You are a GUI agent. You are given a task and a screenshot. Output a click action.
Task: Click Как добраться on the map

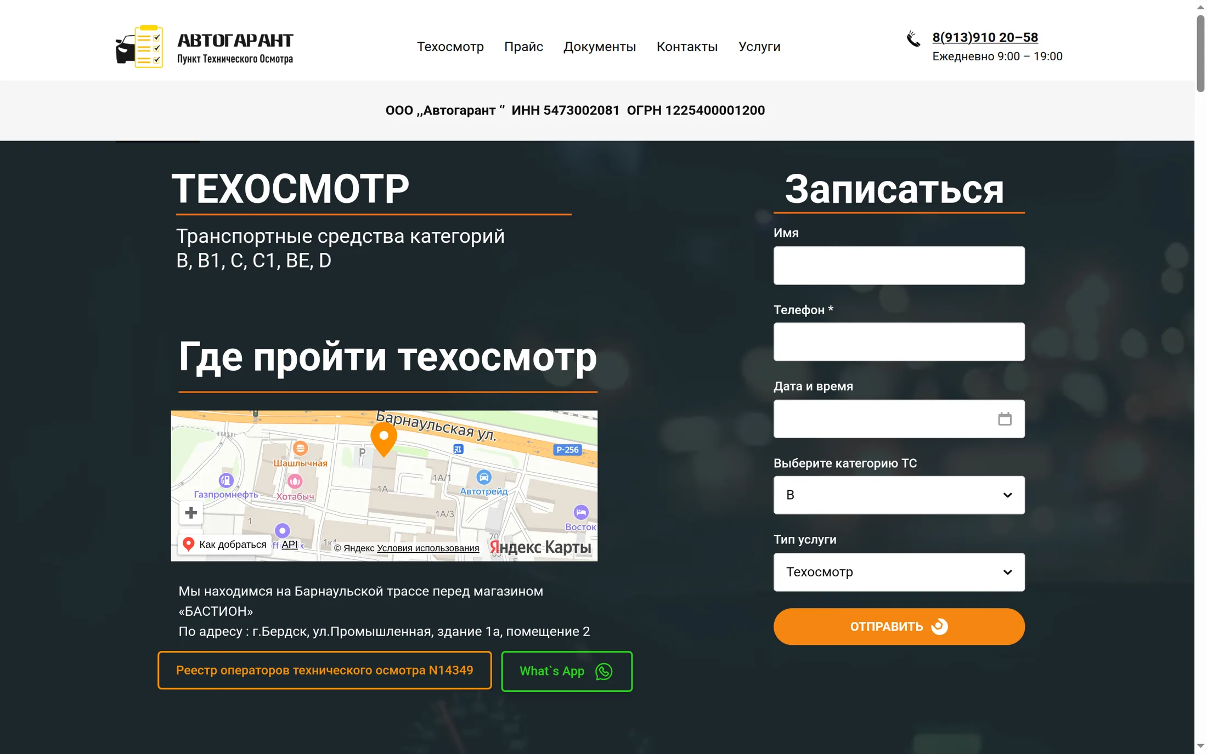point(225,544)
